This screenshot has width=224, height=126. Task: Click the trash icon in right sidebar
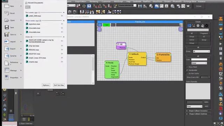(x=221, y=58)
